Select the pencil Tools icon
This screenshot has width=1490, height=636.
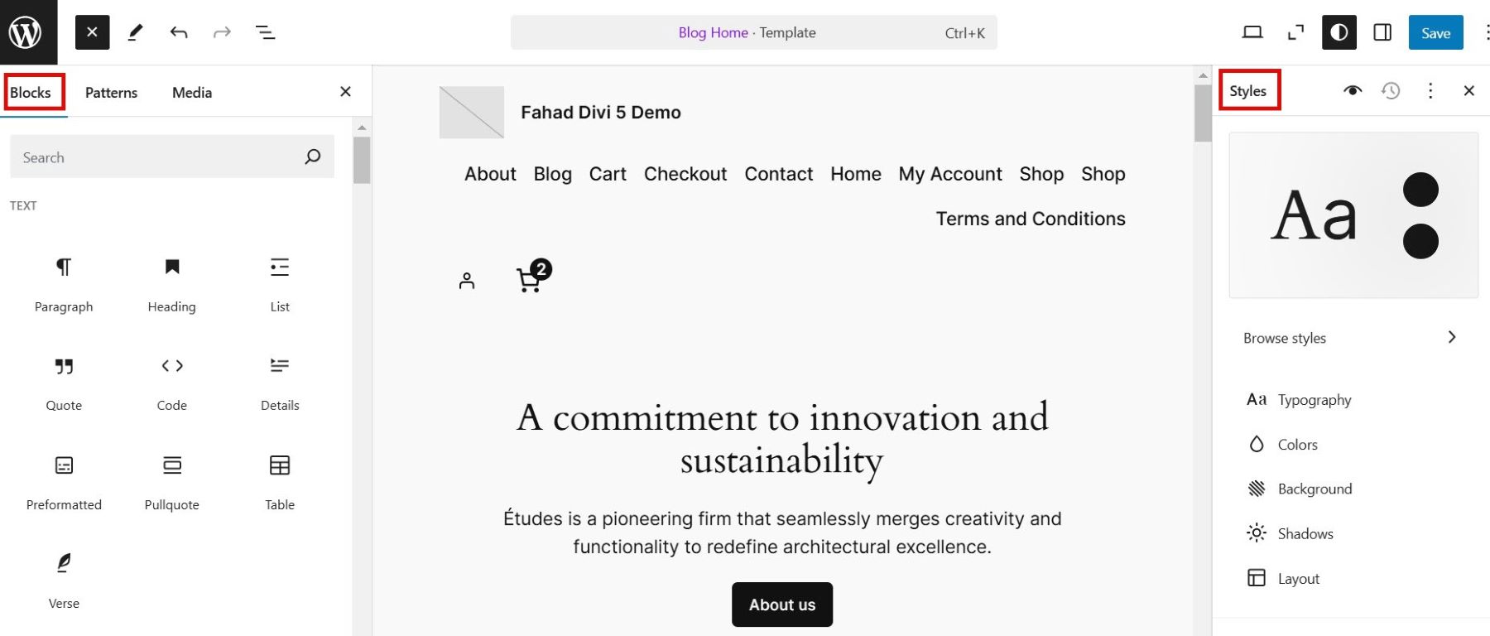click(136, 32)
